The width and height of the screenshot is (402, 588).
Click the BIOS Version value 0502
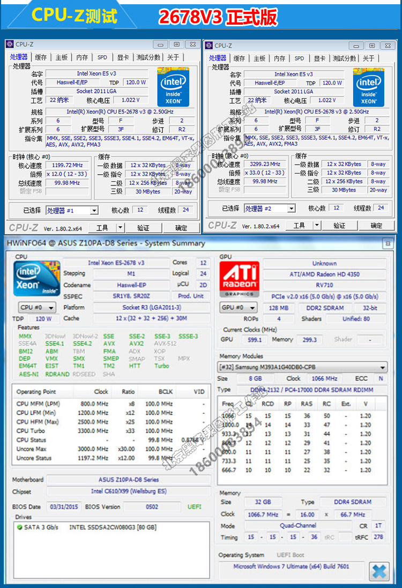[152, 507]
